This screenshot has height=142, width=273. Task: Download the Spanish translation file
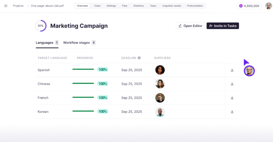(232, 70)
